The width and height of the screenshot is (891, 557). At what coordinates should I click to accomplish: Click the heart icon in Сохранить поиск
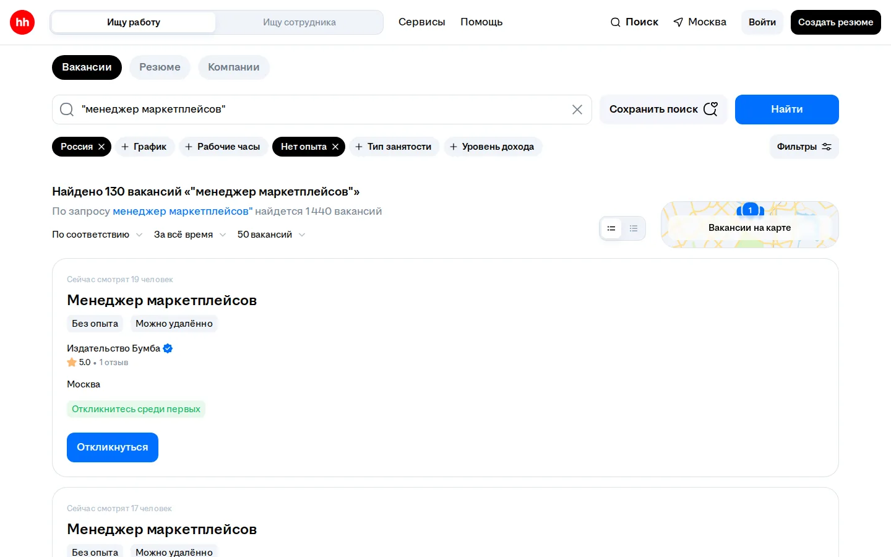711,109
